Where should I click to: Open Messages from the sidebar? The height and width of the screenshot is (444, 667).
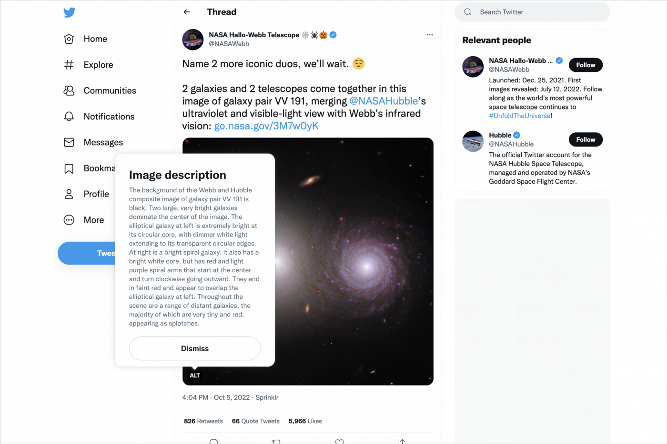[103, 142]
